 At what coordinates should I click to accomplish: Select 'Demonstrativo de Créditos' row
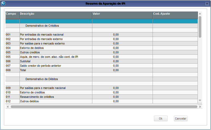102,26
